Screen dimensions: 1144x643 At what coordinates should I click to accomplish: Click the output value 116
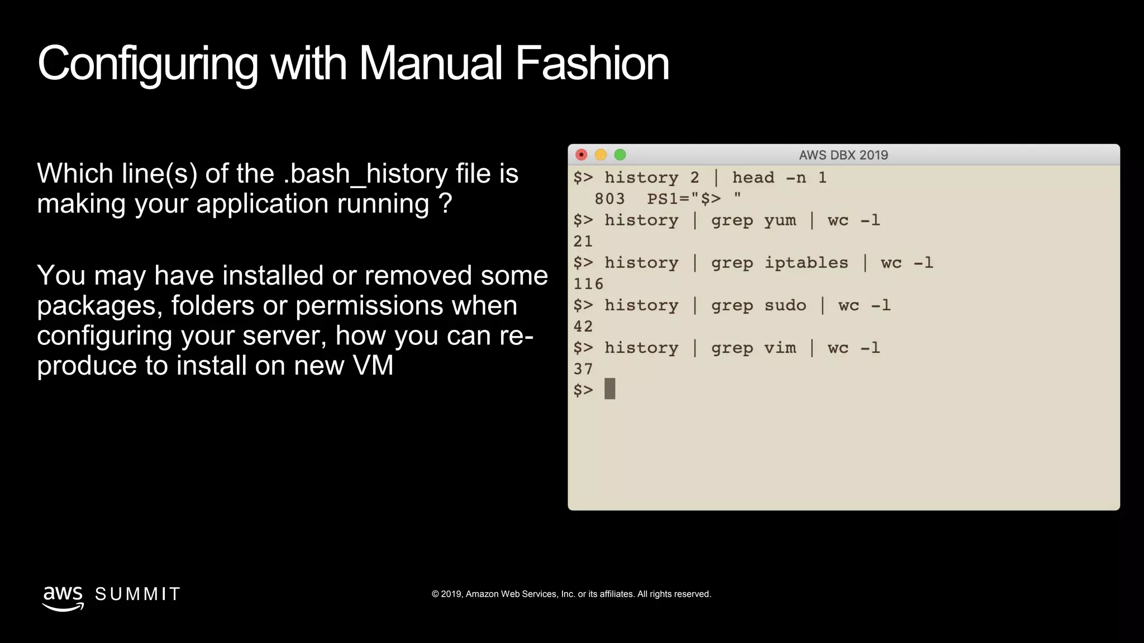pyautogui.click(x=588, y=284)
